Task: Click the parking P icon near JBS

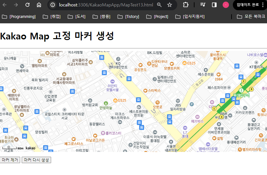Action: click(x=192, y=104)
